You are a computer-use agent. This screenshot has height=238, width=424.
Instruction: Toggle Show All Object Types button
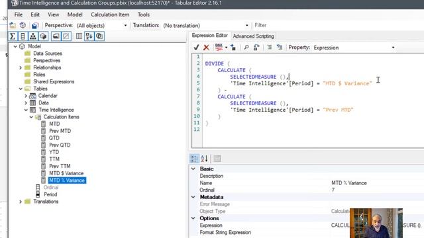point(99,36)
